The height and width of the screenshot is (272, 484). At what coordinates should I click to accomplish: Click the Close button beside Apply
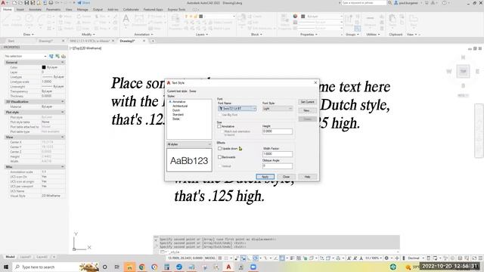(x=286, y=177)
